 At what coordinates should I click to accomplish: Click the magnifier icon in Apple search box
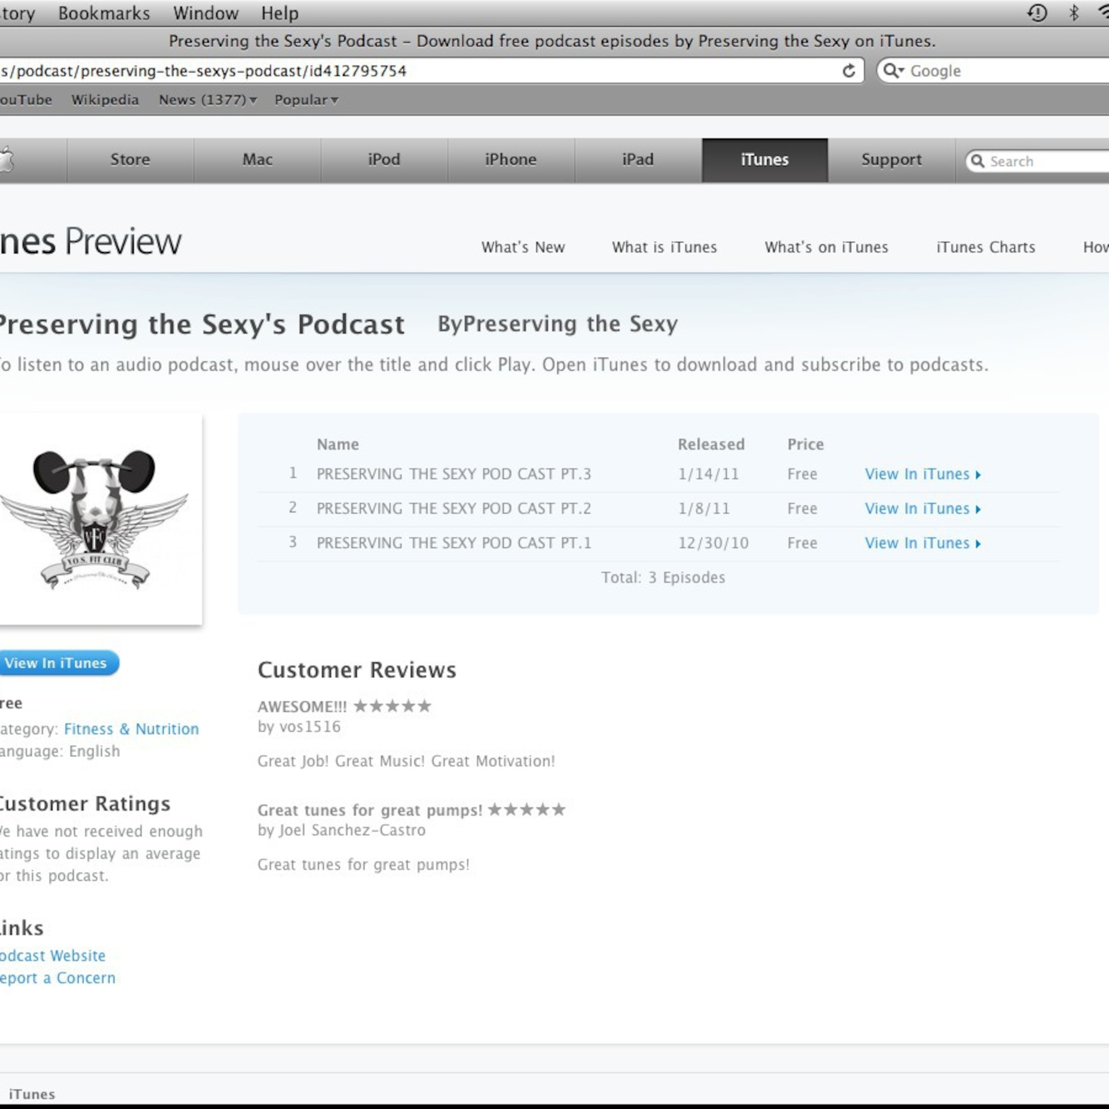click(977, 161)
